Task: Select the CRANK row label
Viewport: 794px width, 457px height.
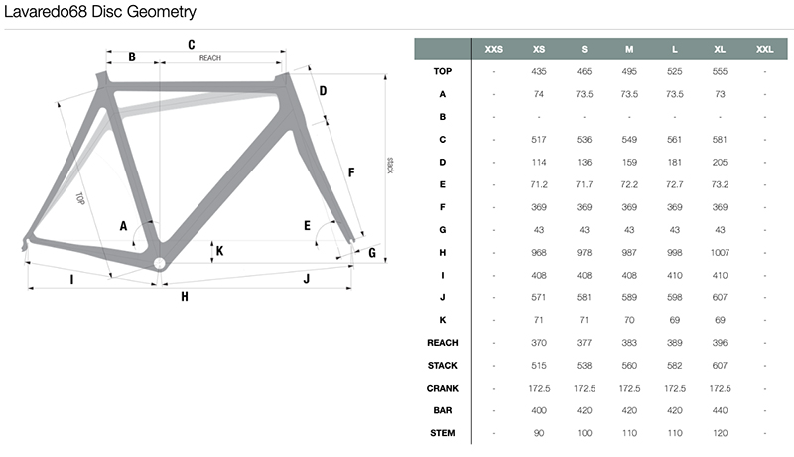Action: pos(442,388)
